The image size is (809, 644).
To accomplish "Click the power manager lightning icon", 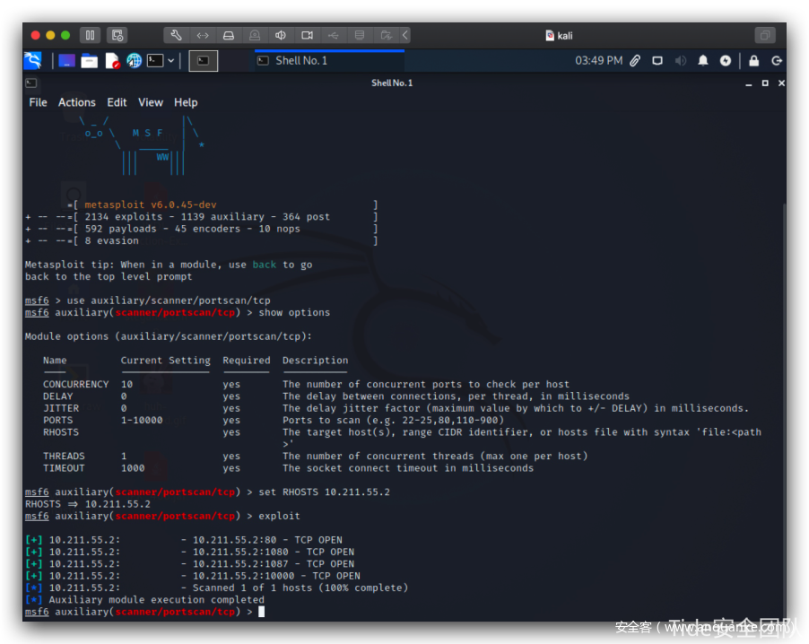I will click(x=726, y=61).
